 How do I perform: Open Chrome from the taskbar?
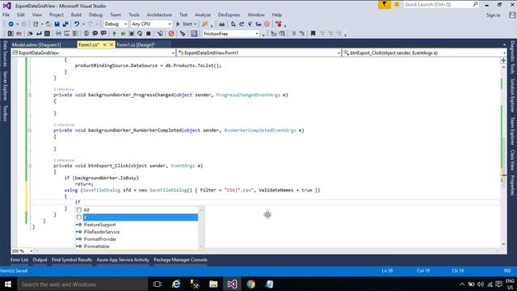pos(251,284)
